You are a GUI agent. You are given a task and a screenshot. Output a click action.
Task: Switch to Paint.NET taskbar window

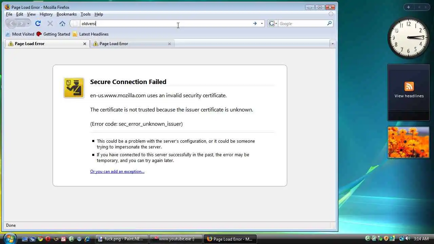tap(122, 239)
